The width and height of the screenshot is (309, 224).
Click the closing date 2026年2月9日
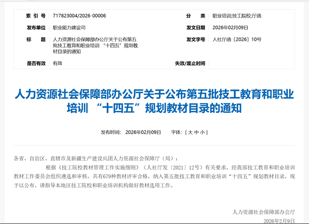[x=279, y=221]
